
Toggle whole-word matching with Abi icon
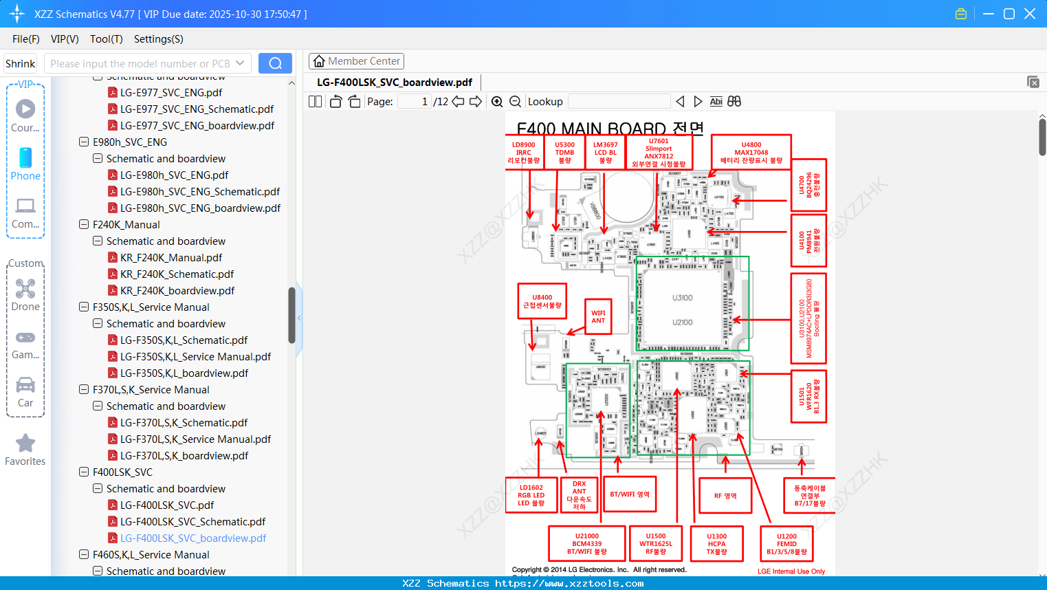716,101
